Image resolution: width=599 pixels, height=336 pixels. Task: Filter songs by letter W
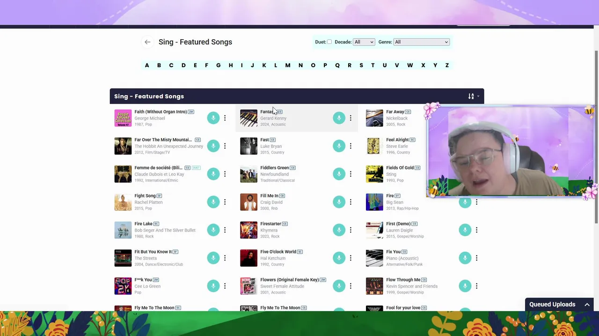click(x=410, y=65)
